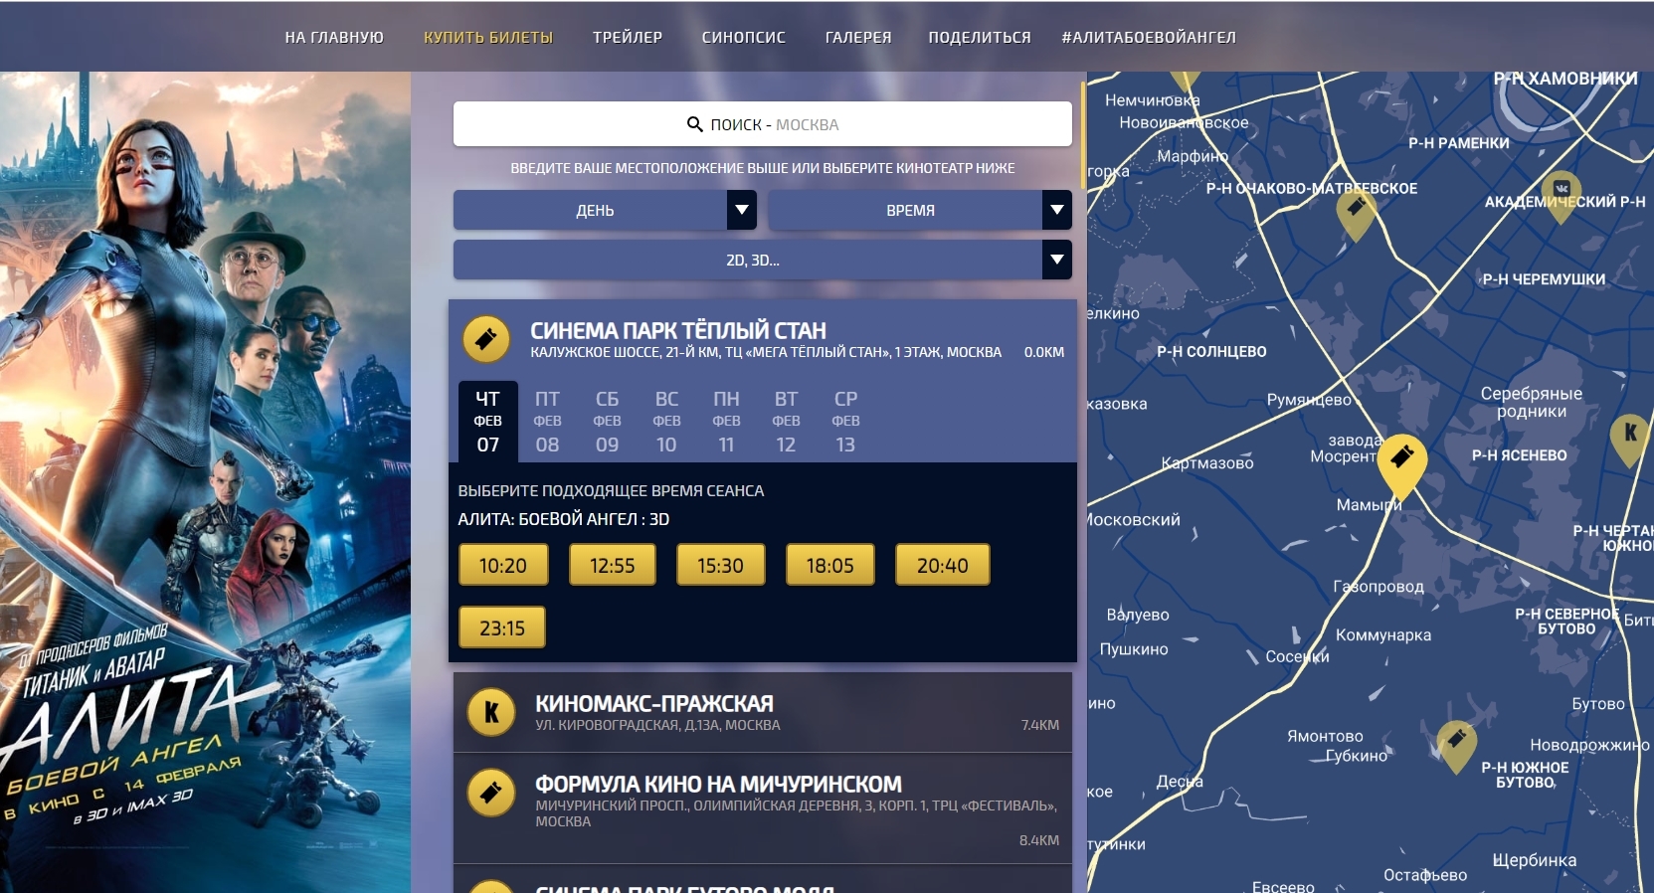Open the ВРЕМЯ time dropdown
This screenshot has height=893, width=1654.
920,210
